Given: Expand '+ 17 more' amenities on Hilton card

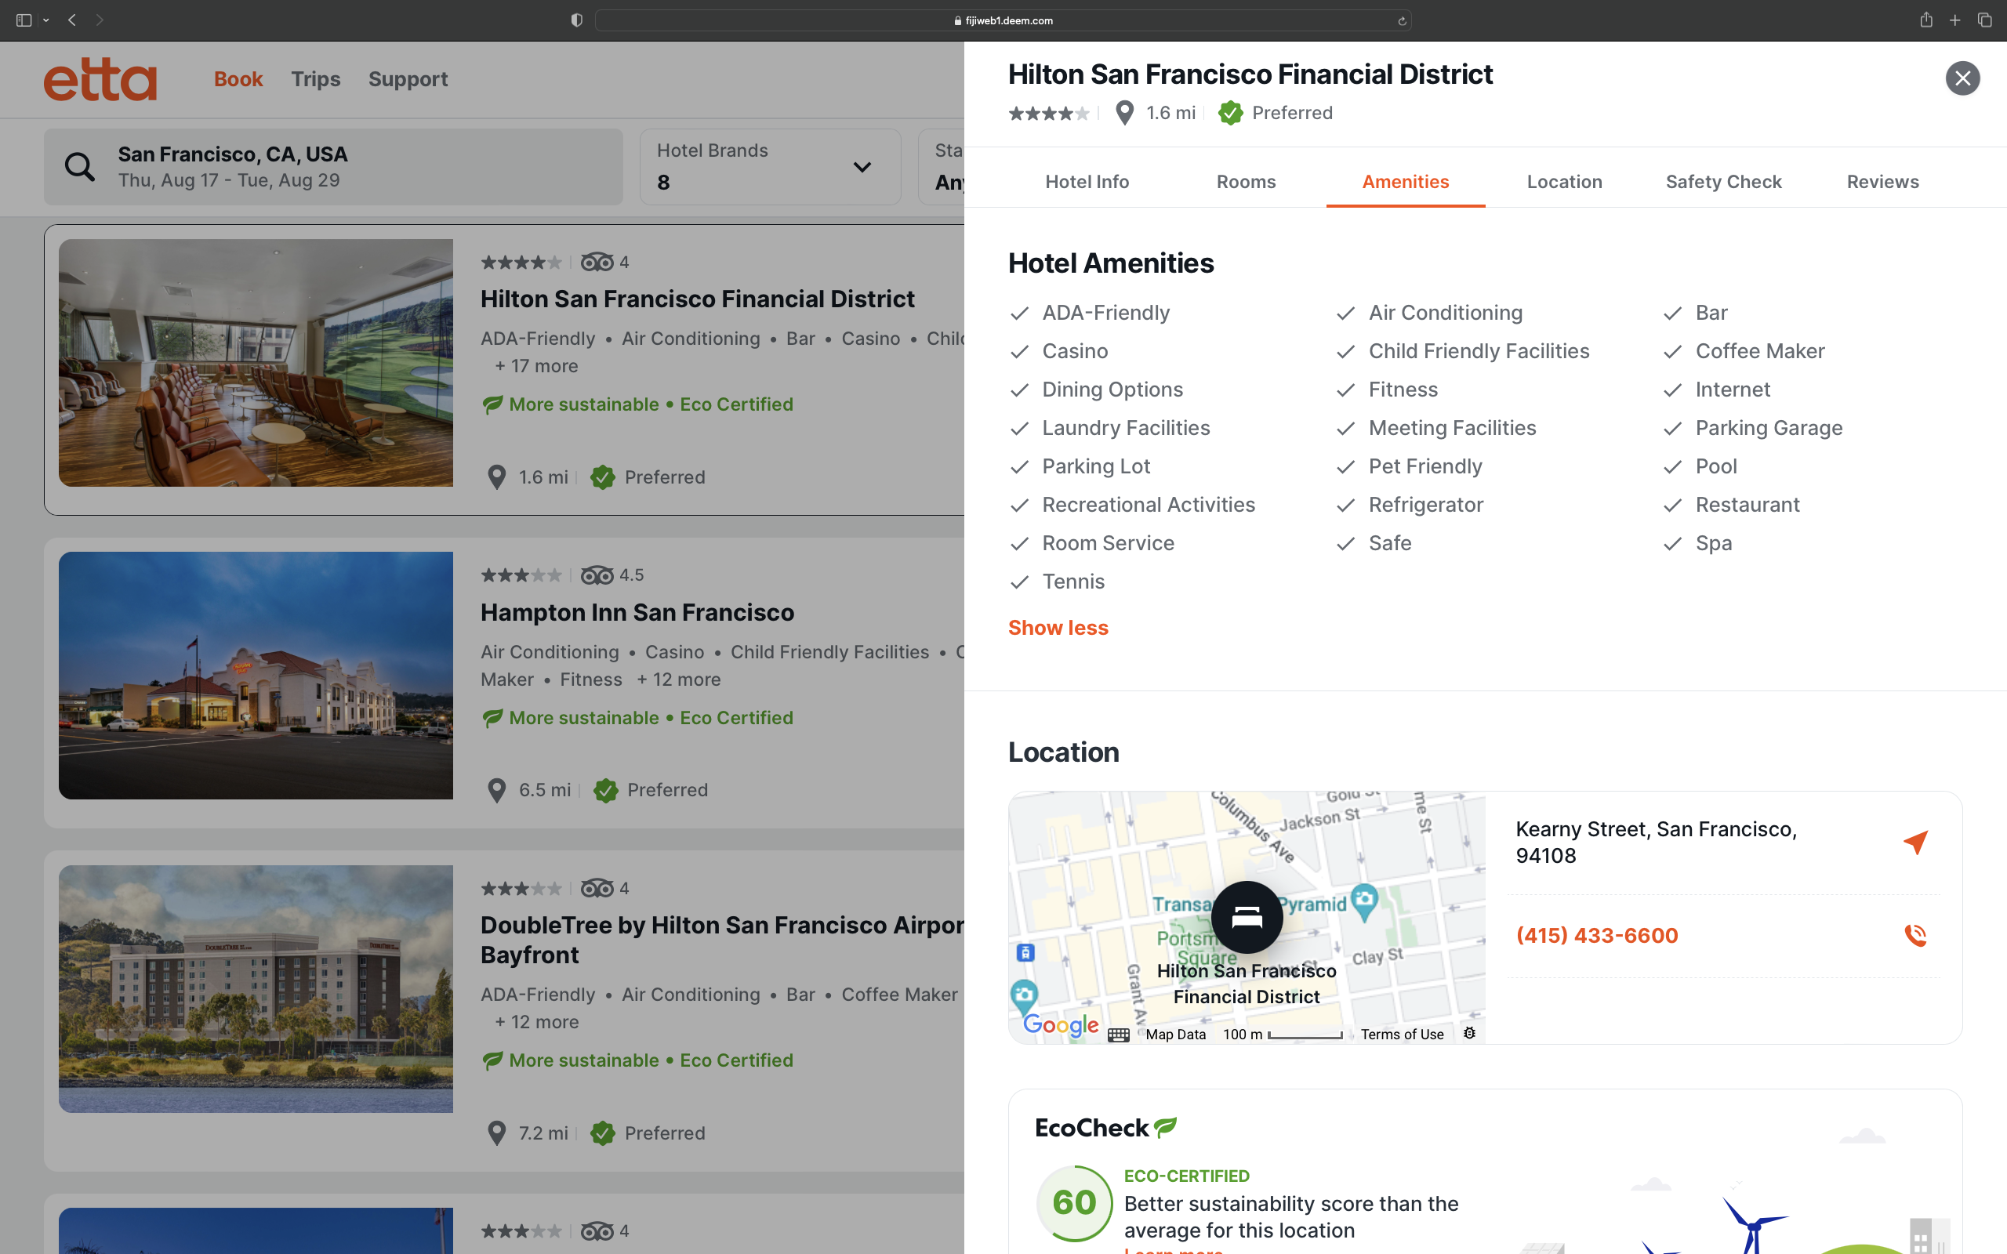Looking at the screenshot, I should (535, 366).
